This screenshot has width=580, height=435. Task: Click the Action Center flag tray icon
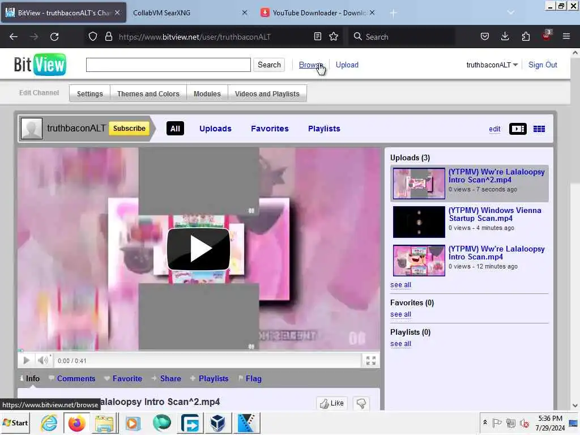point(497,423)
